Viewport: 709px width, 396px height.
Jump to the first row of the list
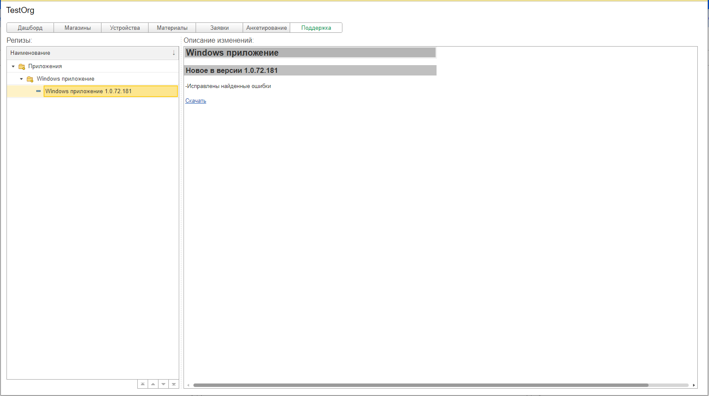[x=142, y=384]
